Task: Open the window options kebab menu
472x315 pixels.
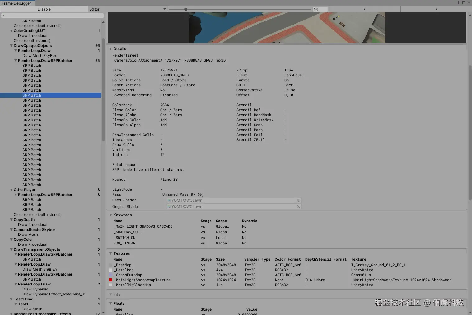Action: 458,2
